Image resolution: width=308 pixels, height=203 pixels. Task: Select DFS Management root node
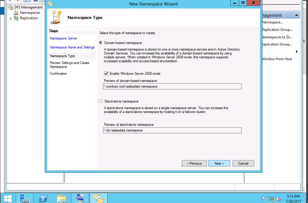(28, 7)
